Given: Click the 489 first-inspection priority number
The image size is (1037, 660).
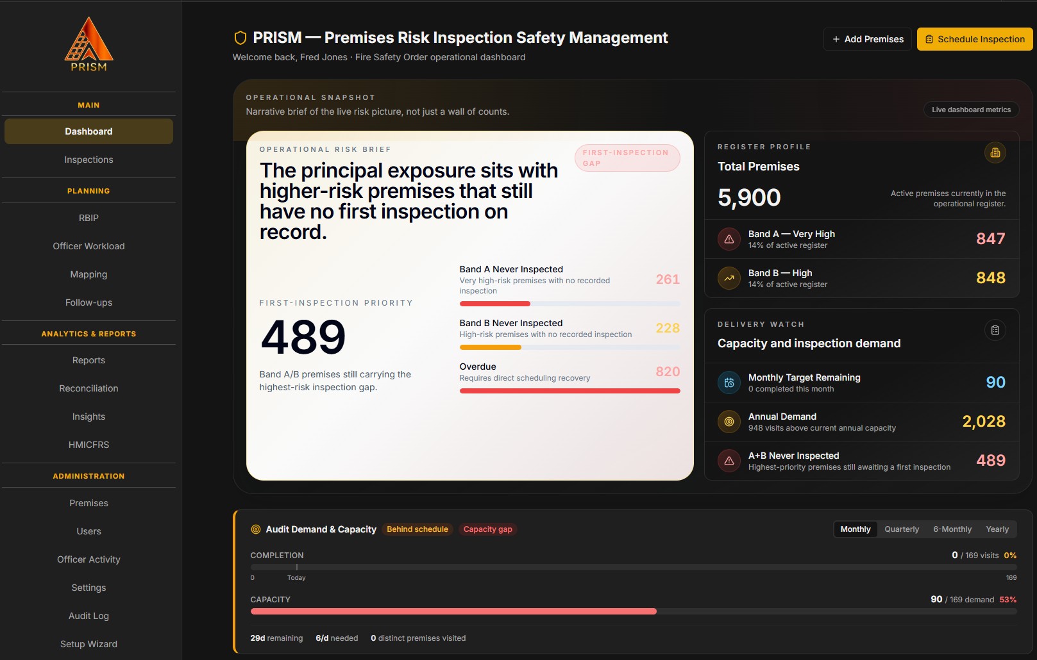Looking at the screenshot, I should [x=303, y=337].
